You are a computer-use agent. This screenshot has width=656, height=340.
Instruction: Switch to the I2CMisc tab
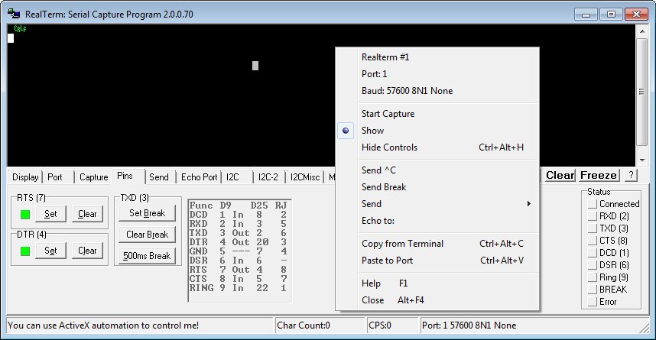(305, 177)
